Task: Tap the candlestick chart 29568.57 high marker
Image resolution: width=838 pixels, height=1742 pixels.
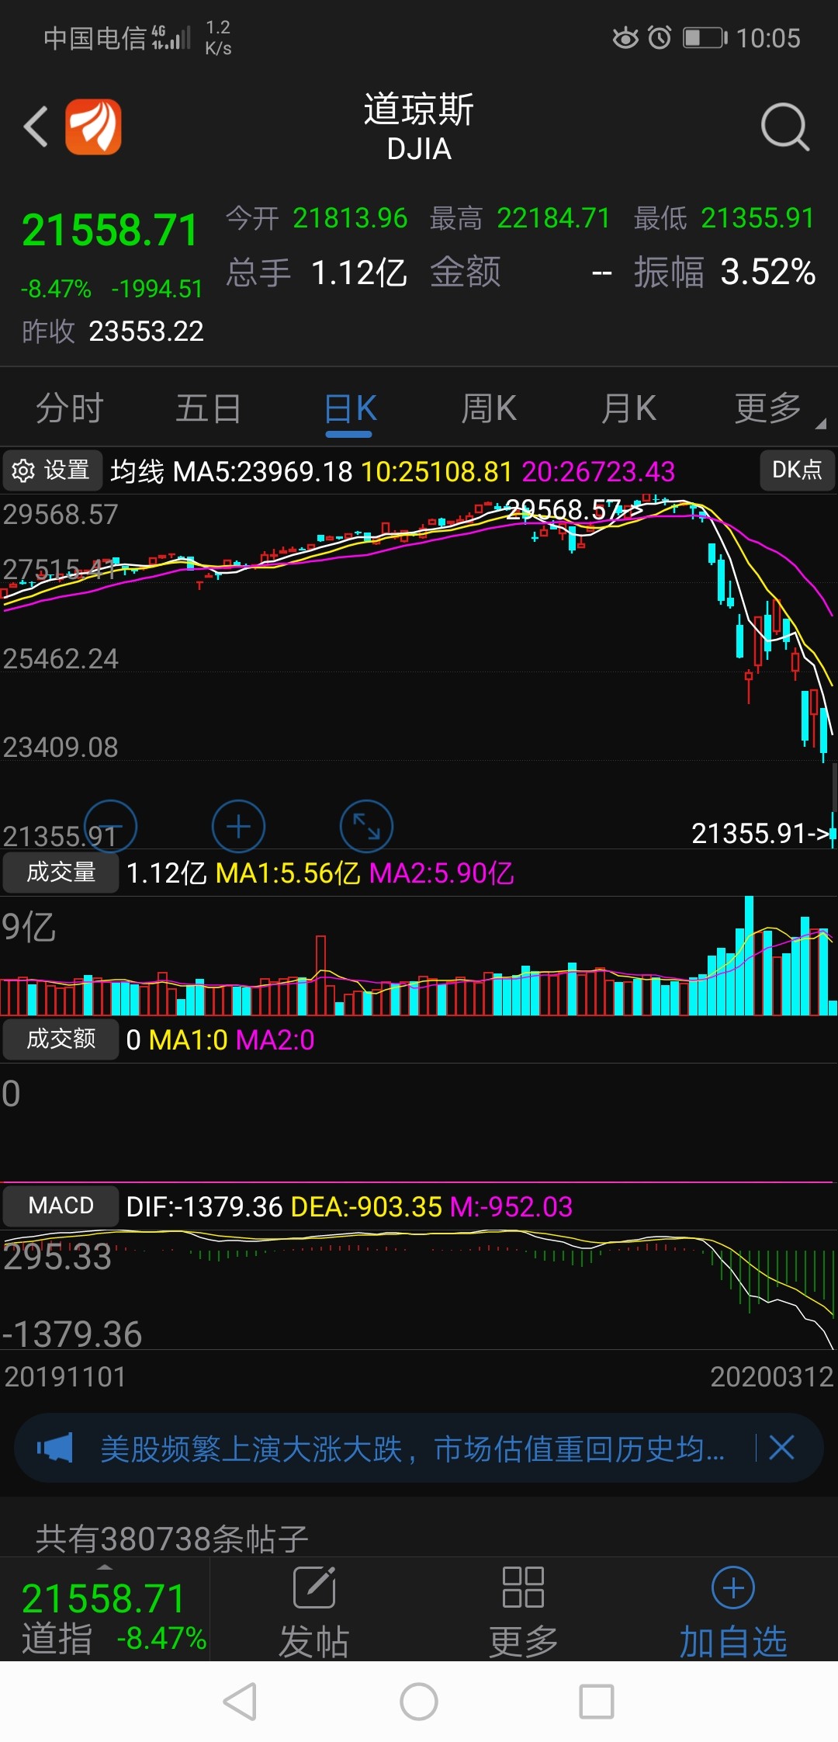Action: point(575,509)
